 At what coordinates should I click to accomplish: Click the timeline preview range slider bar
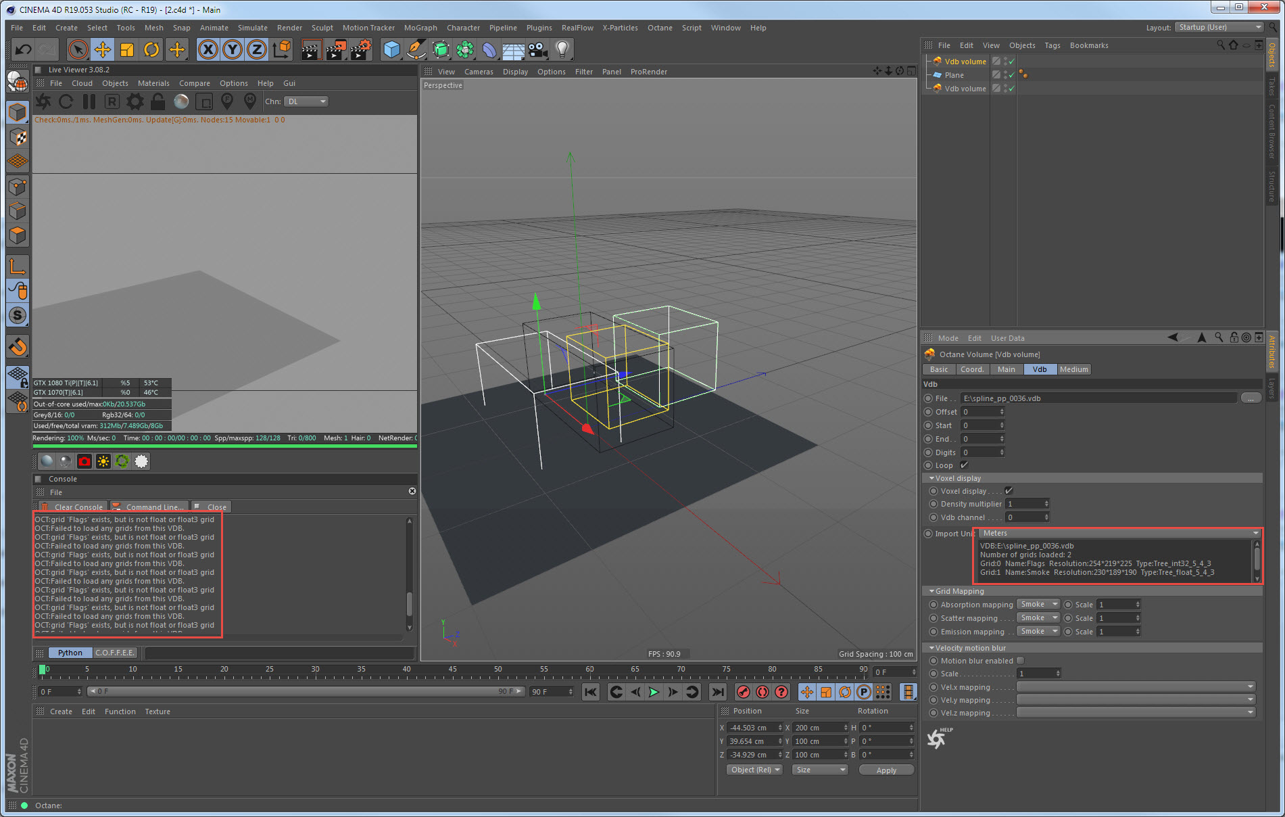pyautogui.click(x=306, y=691)
